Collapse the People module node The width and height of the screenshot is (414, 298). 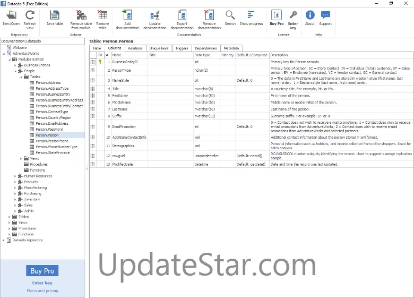pyautogui.click(x=15, y=71)
